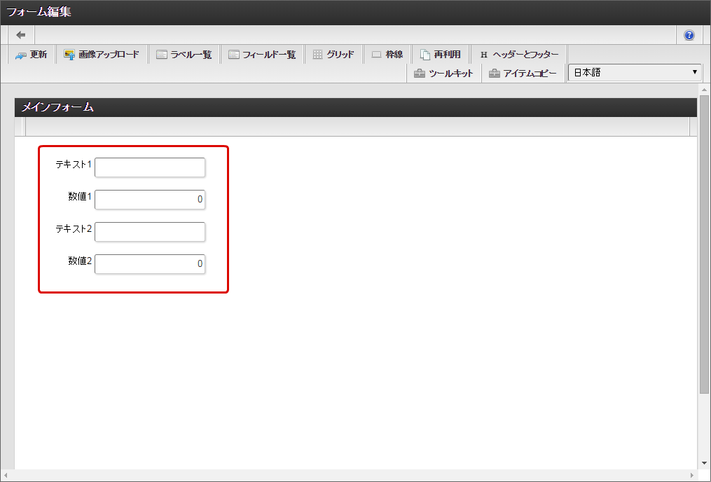Screen dimensions: 711x482
Task: Click the アイテムコピー item copy button
Action: tap(523, 74)
